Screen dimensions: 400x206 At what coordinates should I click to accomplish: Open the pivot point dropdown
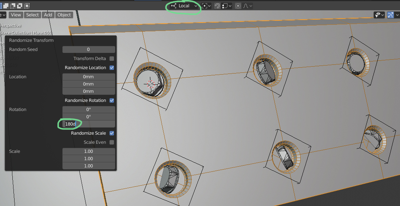[206, 5]
